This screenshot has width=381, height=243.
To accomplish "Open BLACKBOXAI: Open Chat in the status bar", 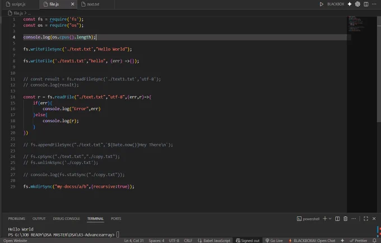I will 312,241.
